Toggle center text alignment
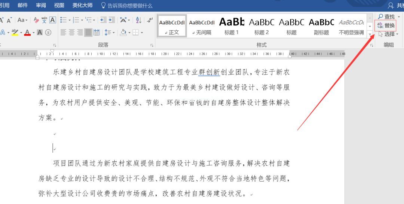The image size is (404, 204). pos(72,33)
